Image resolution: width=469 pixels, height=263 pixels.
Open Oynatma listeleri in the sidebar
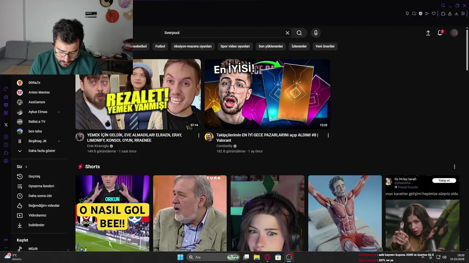39,186
